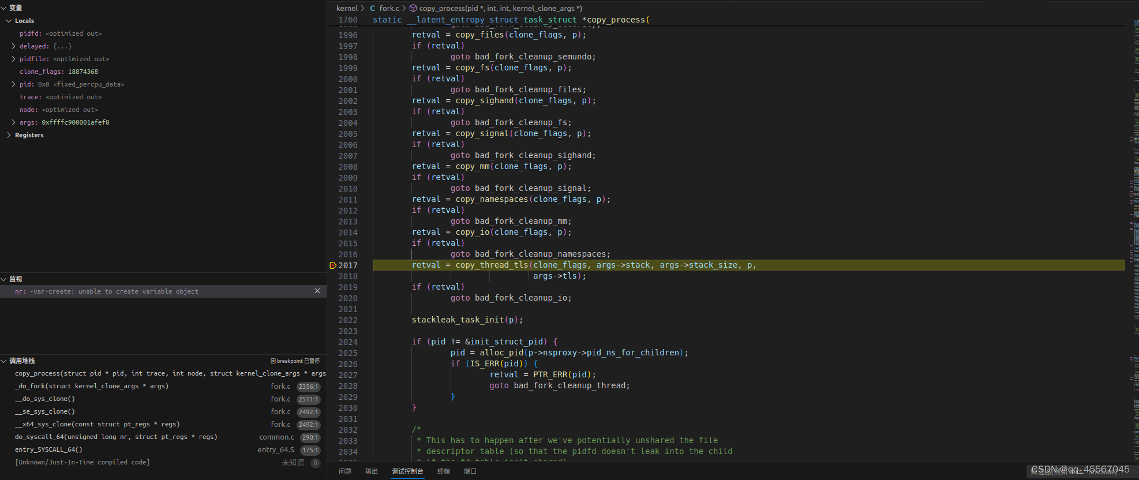
Task: Open the __x64_sys_clone stack frame
Action: pyautogui.click(x=163, y=425)
